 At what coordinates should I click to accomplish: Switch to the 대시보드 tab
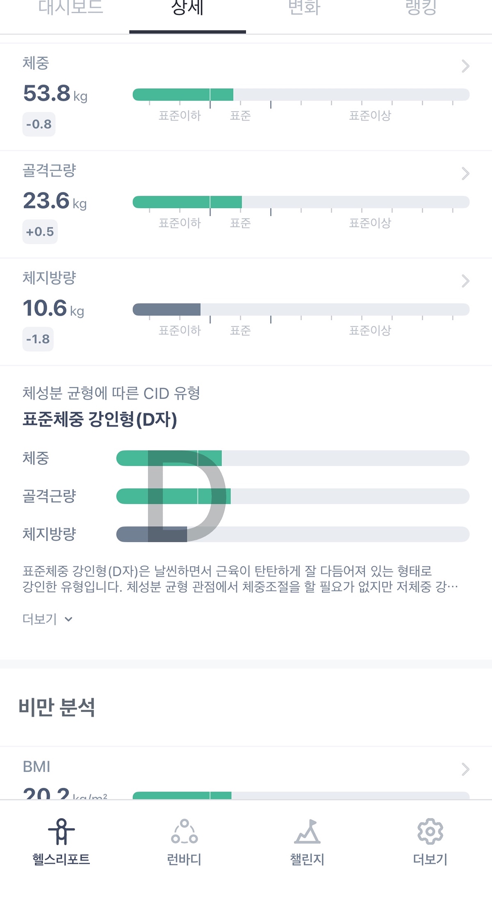point(71,8)
